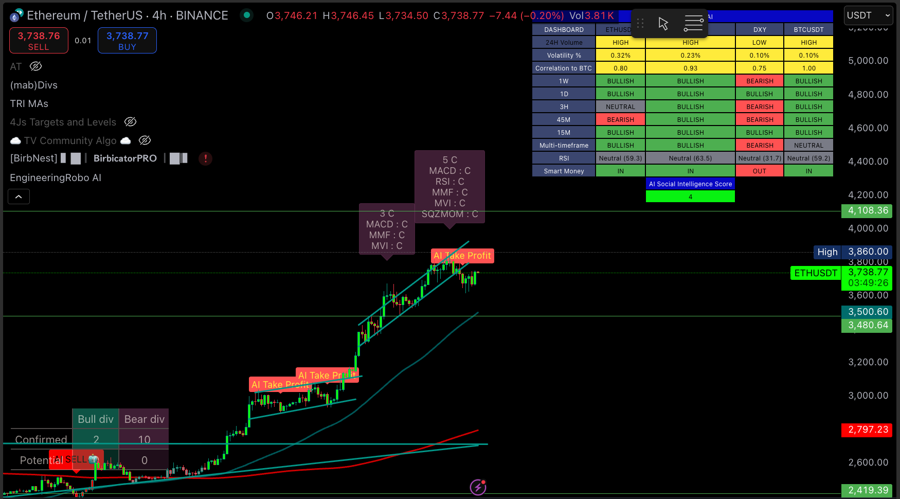This screenshot has width=900, height=499.
Task: Click RSI Neutral (31.7) cell
Action: tap(760, 158)
